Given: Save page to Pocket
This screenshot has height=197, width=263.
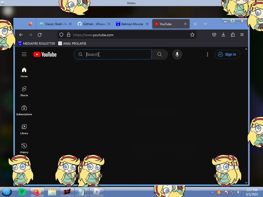Looking at the screenshot, I should (x=214, y=35).
